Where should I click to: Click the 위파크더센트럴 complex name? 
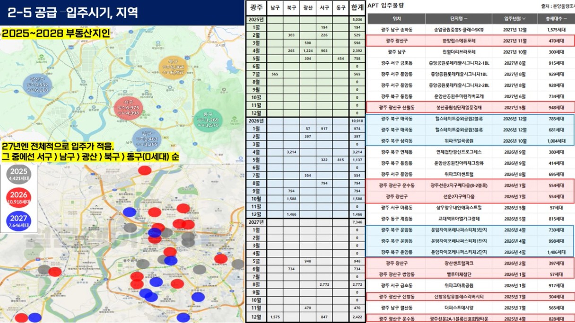pyautogui.click(x=458, y=174)
